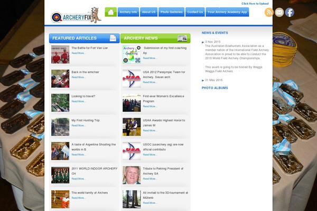Click Retiring President portrait thumbnail
The image size is (317, 211).
(132, 175)
